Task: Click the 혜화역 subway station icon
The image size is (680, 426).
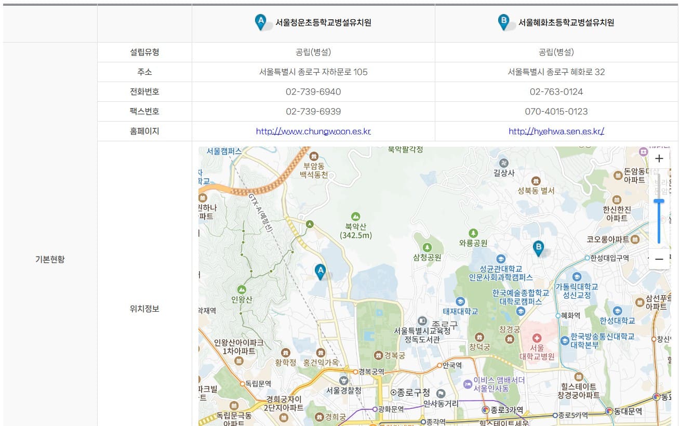Action: [558, 315]
